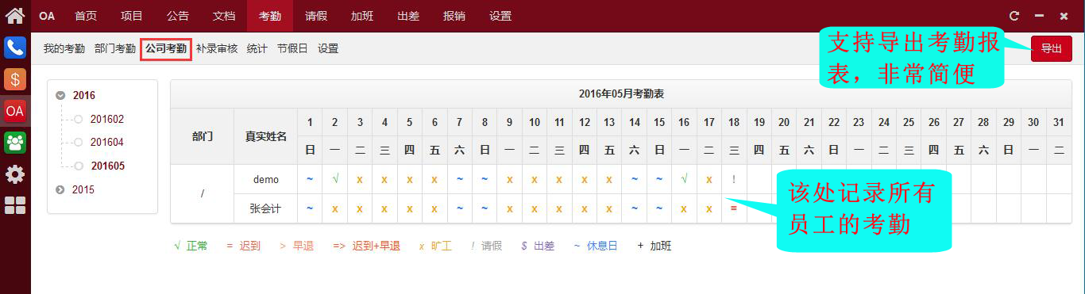Screen dimensions: 1085x294
Task: Open the 报销 top menu item
Action: click(454, 16)
